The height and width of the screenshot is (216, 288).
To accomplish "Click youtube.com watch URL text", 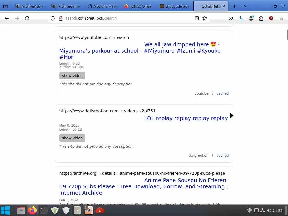I will tap(94, 37).
